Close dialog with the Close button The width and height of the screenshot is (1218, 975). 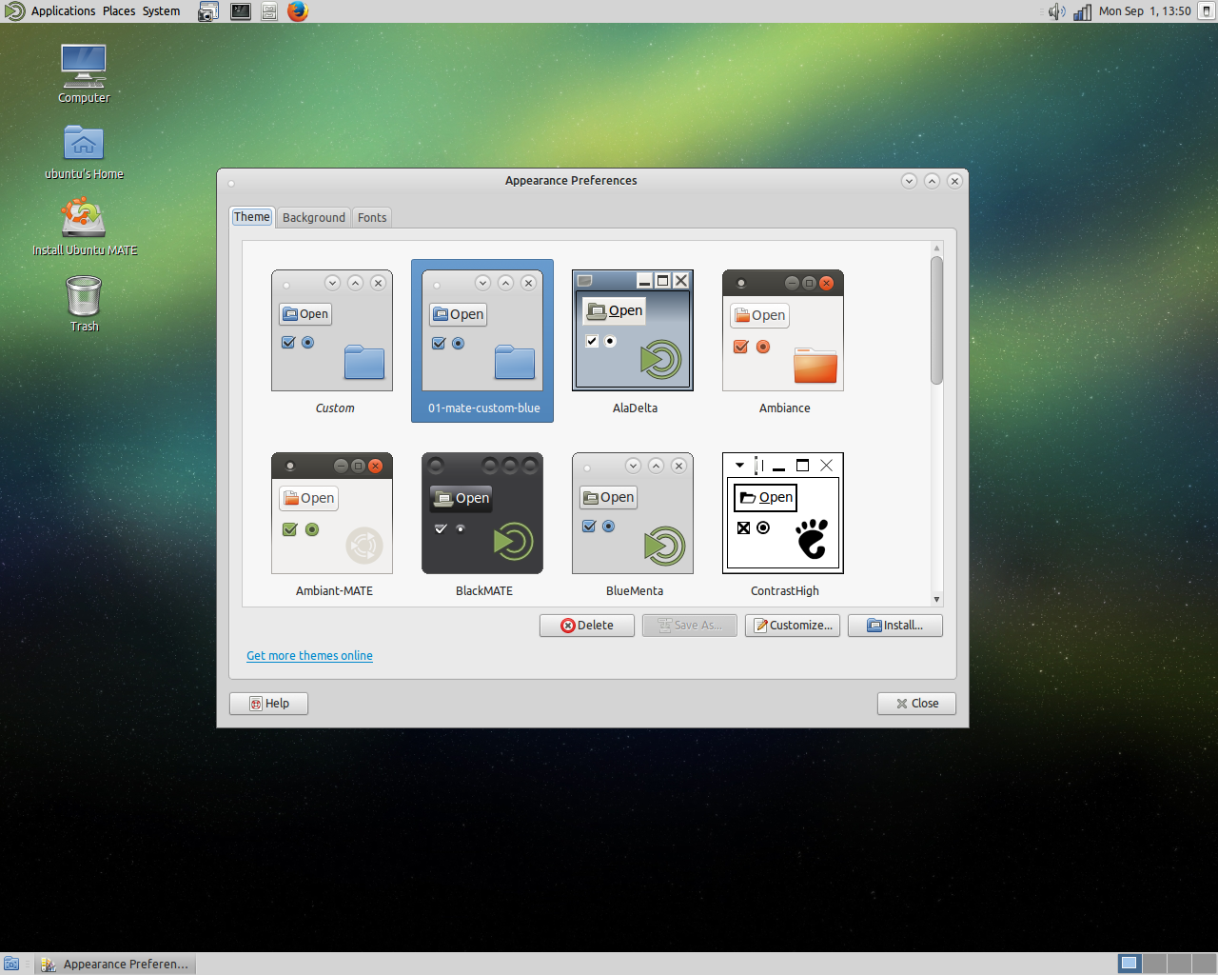[916, 704]
